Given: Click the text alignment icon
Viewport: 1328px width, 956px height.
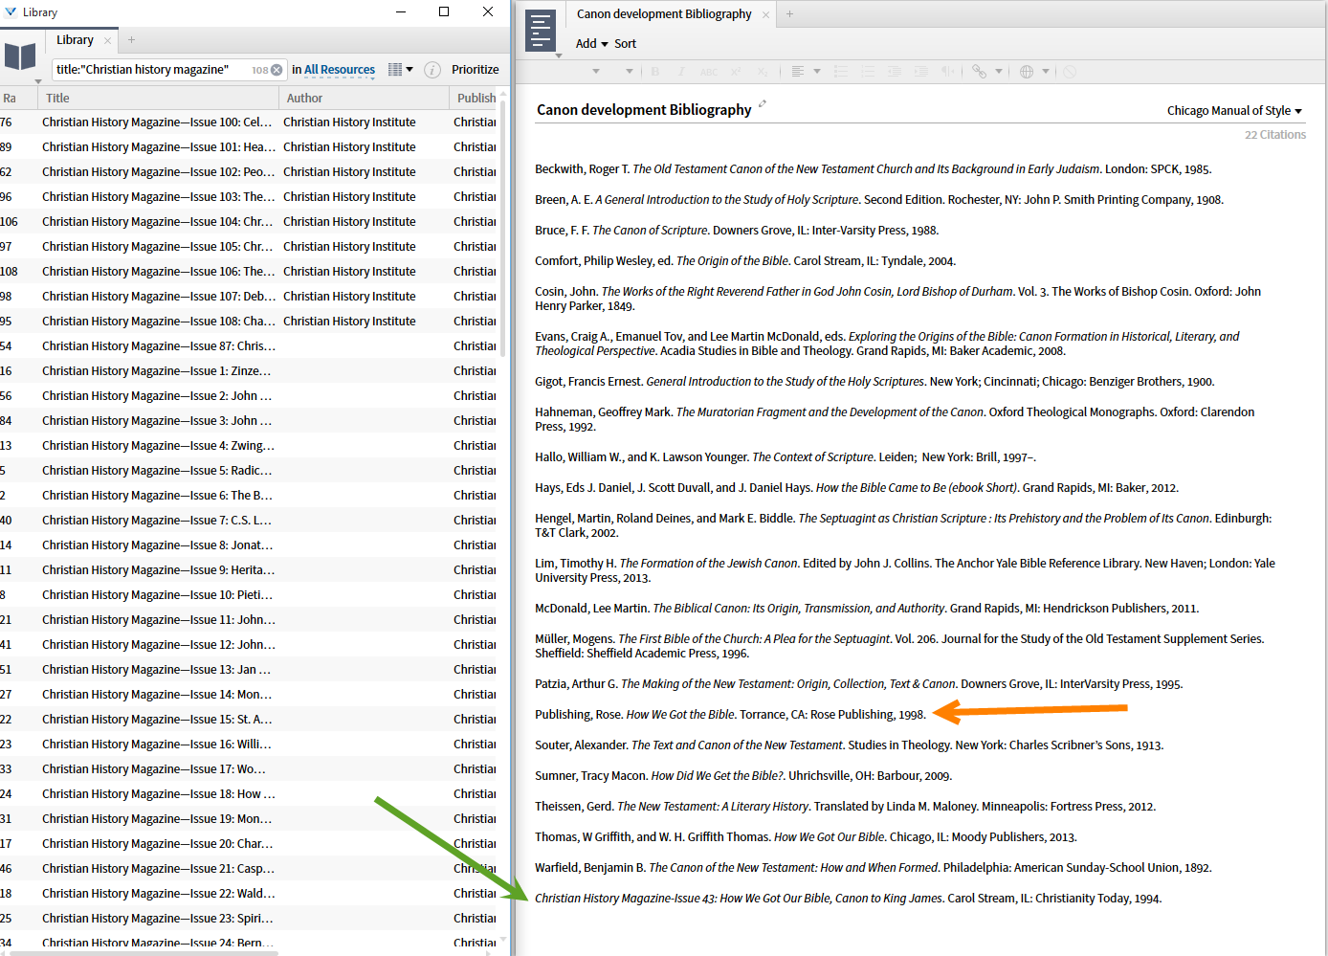Looking at the screenshot, I should [x=798, y=72].
